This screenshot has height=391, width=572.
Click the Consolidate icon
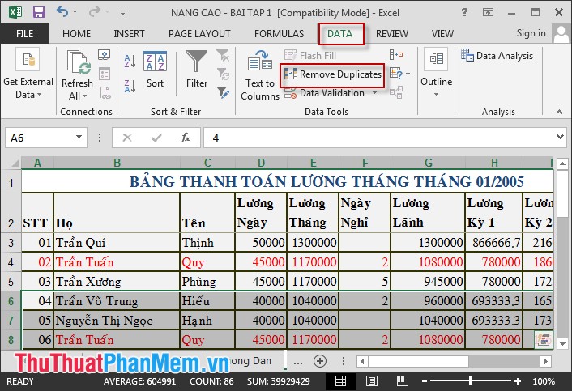(396, 55)
